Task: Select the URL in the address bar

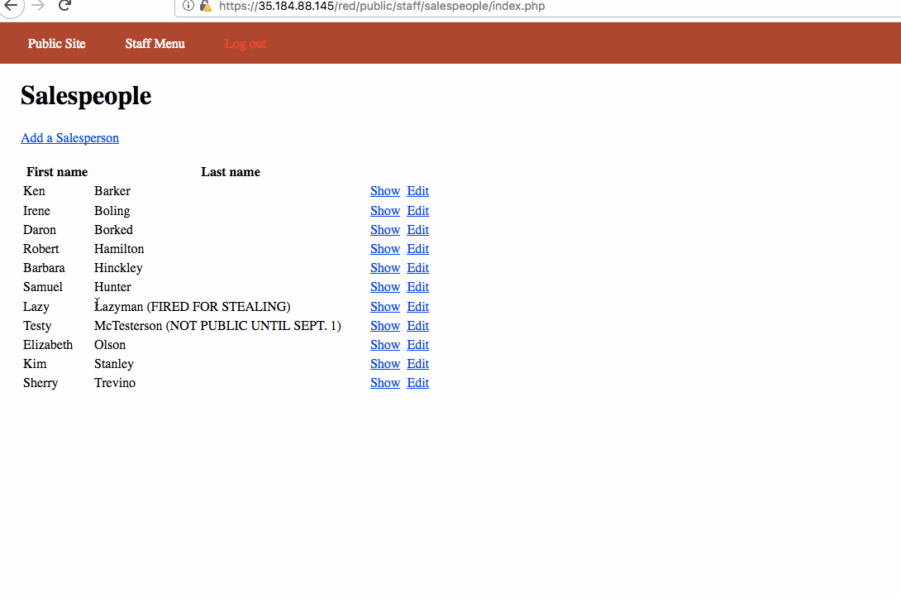Action: (x=380, y=7)
